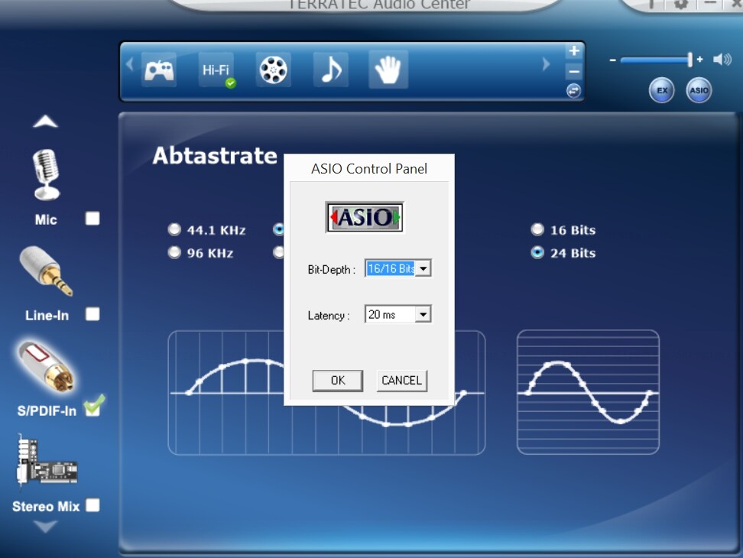Choose the Hi-Fi preset icon
This screenshot has height=558, width=743.
coord(216,70)
